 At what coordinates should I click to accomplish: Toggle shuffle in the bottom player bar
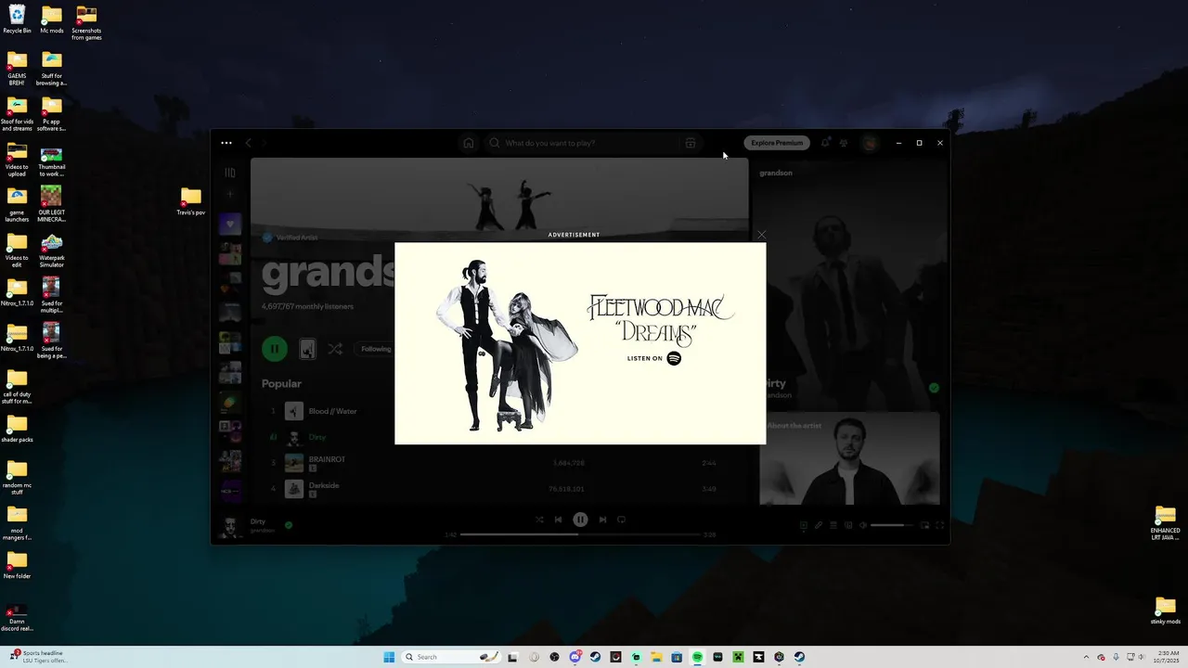539,520
